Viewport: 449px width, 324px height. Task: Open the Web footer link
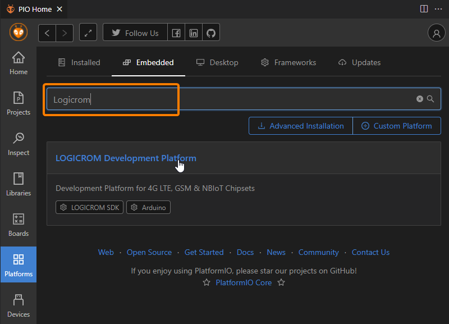(106, 252)
